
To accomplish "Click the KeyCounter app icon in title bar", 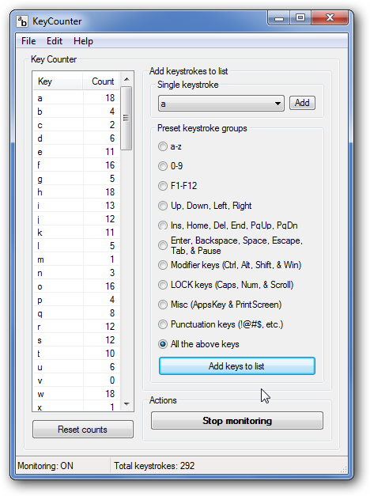I will [x=22, y=21].
